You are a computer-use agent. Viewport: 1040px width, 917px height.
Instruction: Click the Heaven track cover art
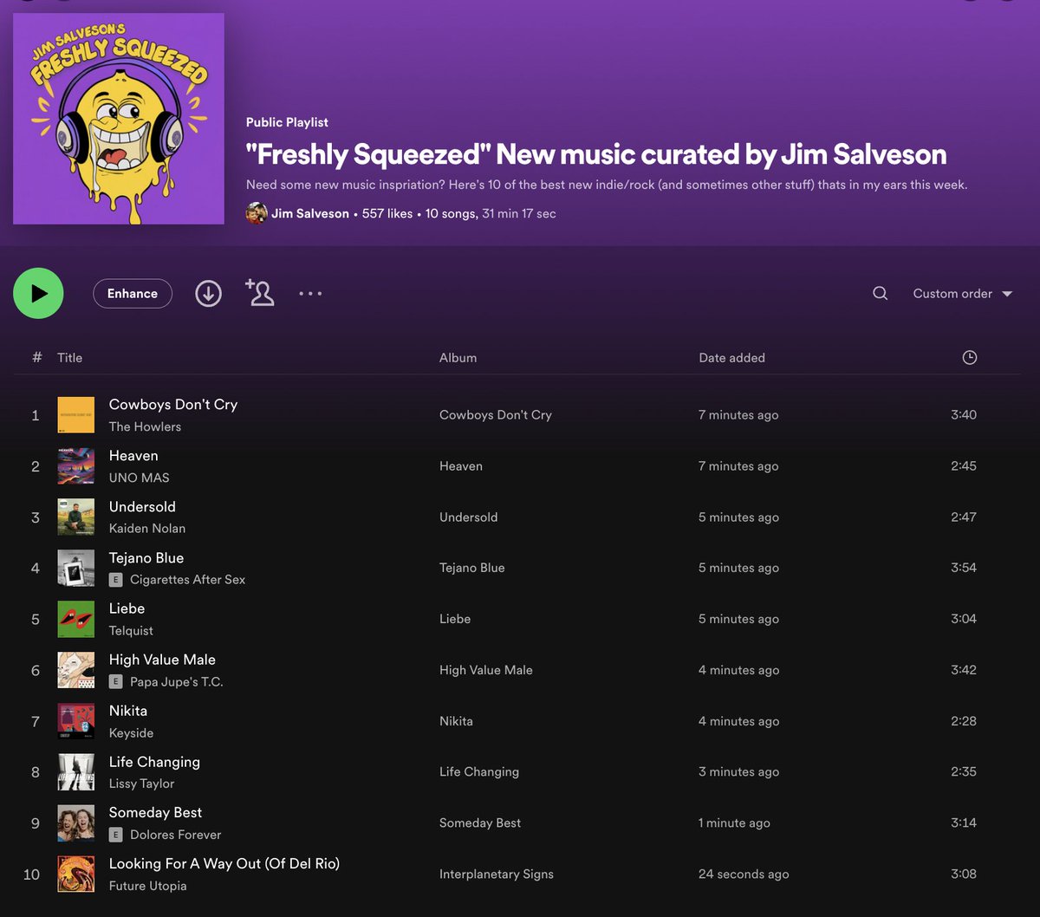point(75,466)
